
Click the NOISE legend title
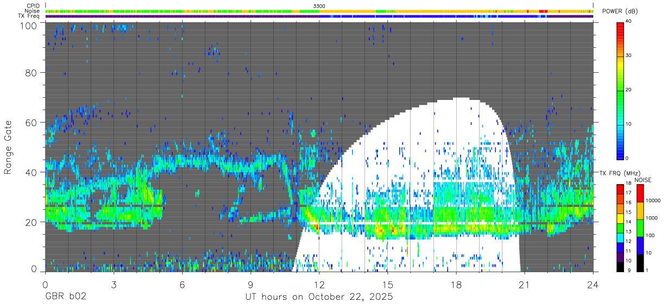point(643,180)
